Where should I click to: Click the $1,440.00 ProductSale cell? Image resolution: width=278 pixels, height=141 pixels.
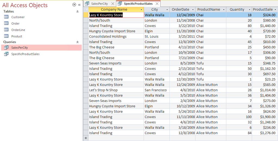pyautogui.click(x=265, y=26)
